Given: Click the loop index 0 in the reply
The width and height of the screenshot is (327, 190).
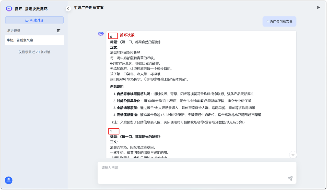Looking at the screenshot, I should coord(111,37).
